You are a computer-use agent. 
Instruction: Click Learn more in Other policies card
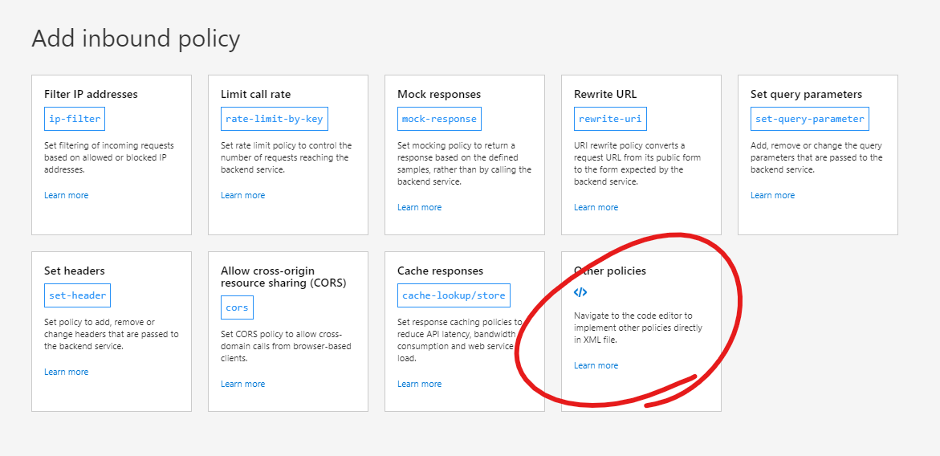click(x=596, y=365)
